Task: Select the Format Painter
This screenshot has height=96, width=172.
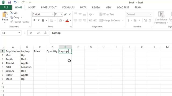Action: pyautogui.click(x=20, y=22)
